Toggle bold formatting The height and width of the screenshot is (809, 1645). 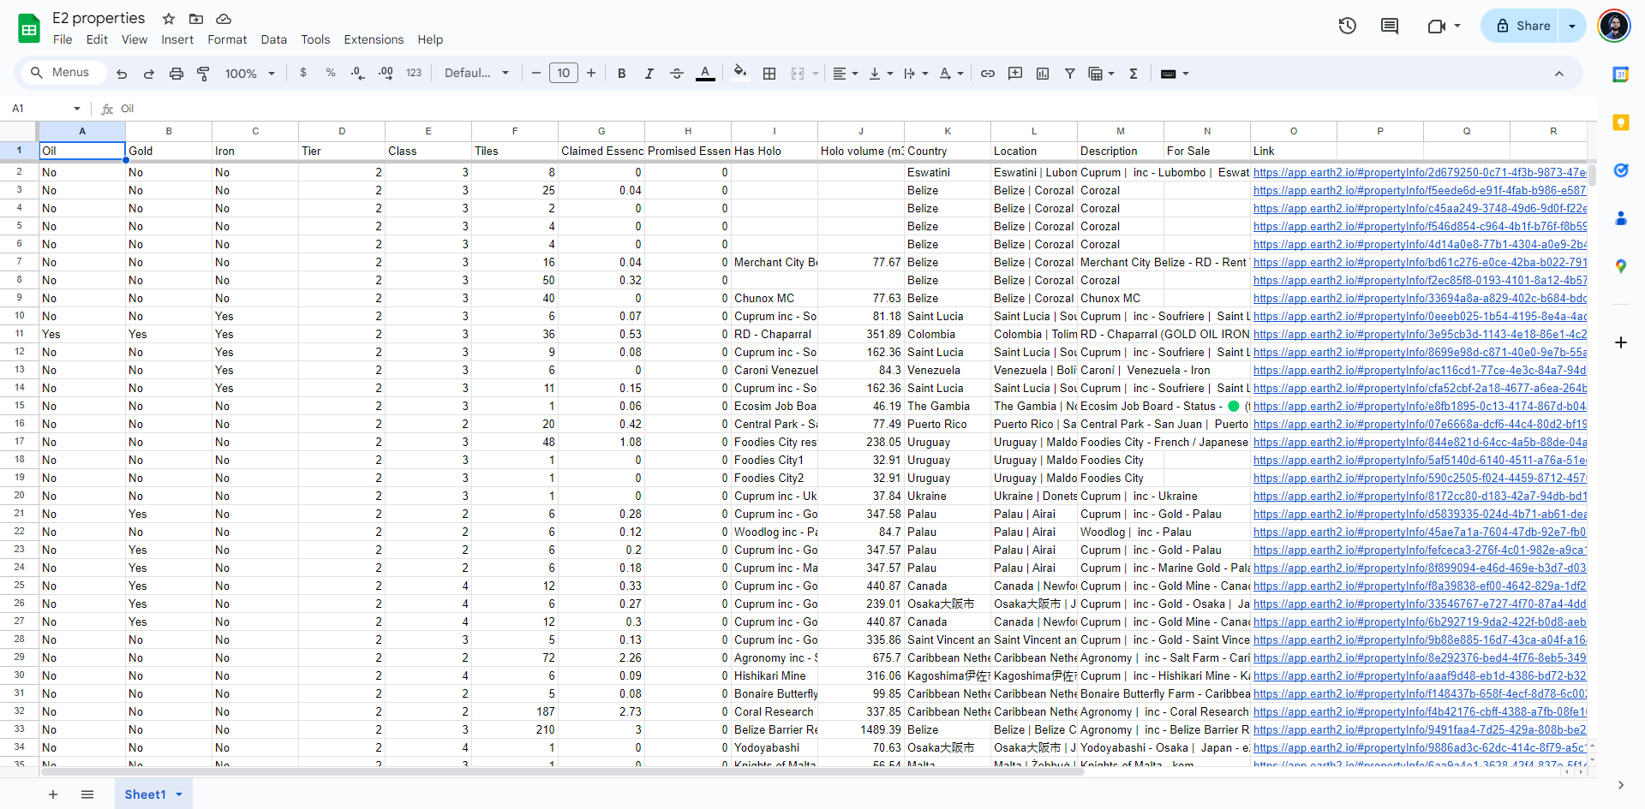tap(622, 74)
